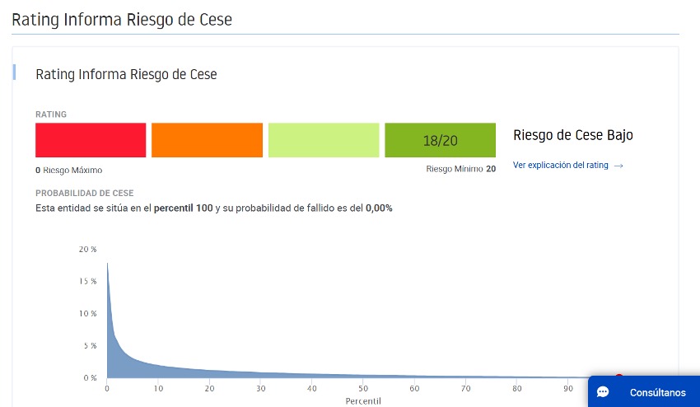Open the Consúltanos chat button
This screenshot has height=407, width=700.
644,391
